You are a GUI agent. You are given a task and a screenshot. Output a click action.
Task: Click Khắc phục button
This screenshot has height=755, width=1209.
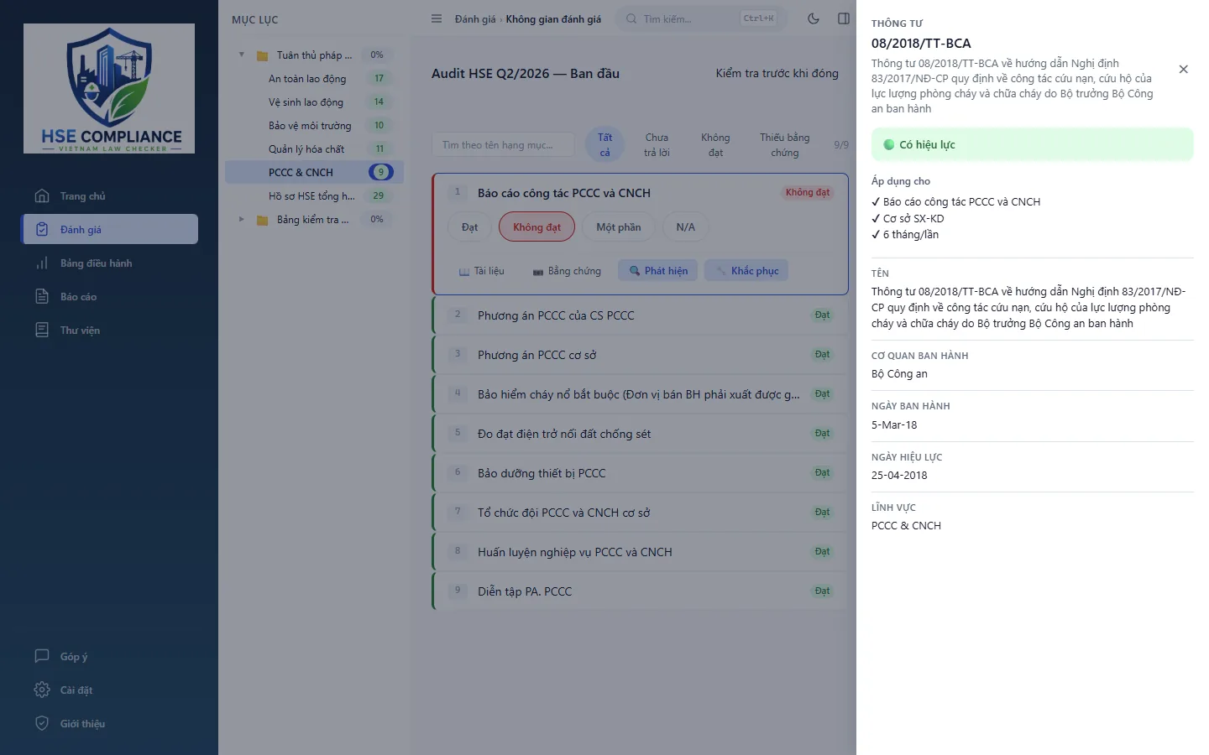tap(747, 271)
